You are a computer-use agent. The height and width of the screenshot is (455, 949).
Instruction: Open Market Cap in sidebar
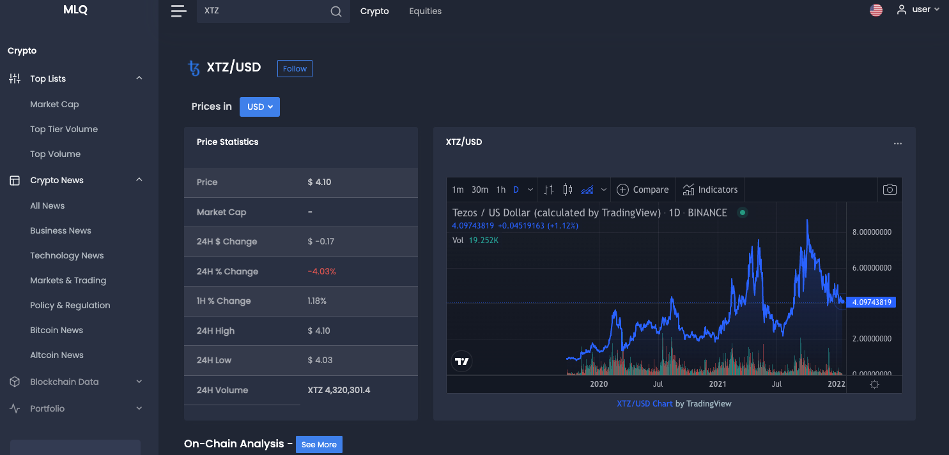[54, 104]
